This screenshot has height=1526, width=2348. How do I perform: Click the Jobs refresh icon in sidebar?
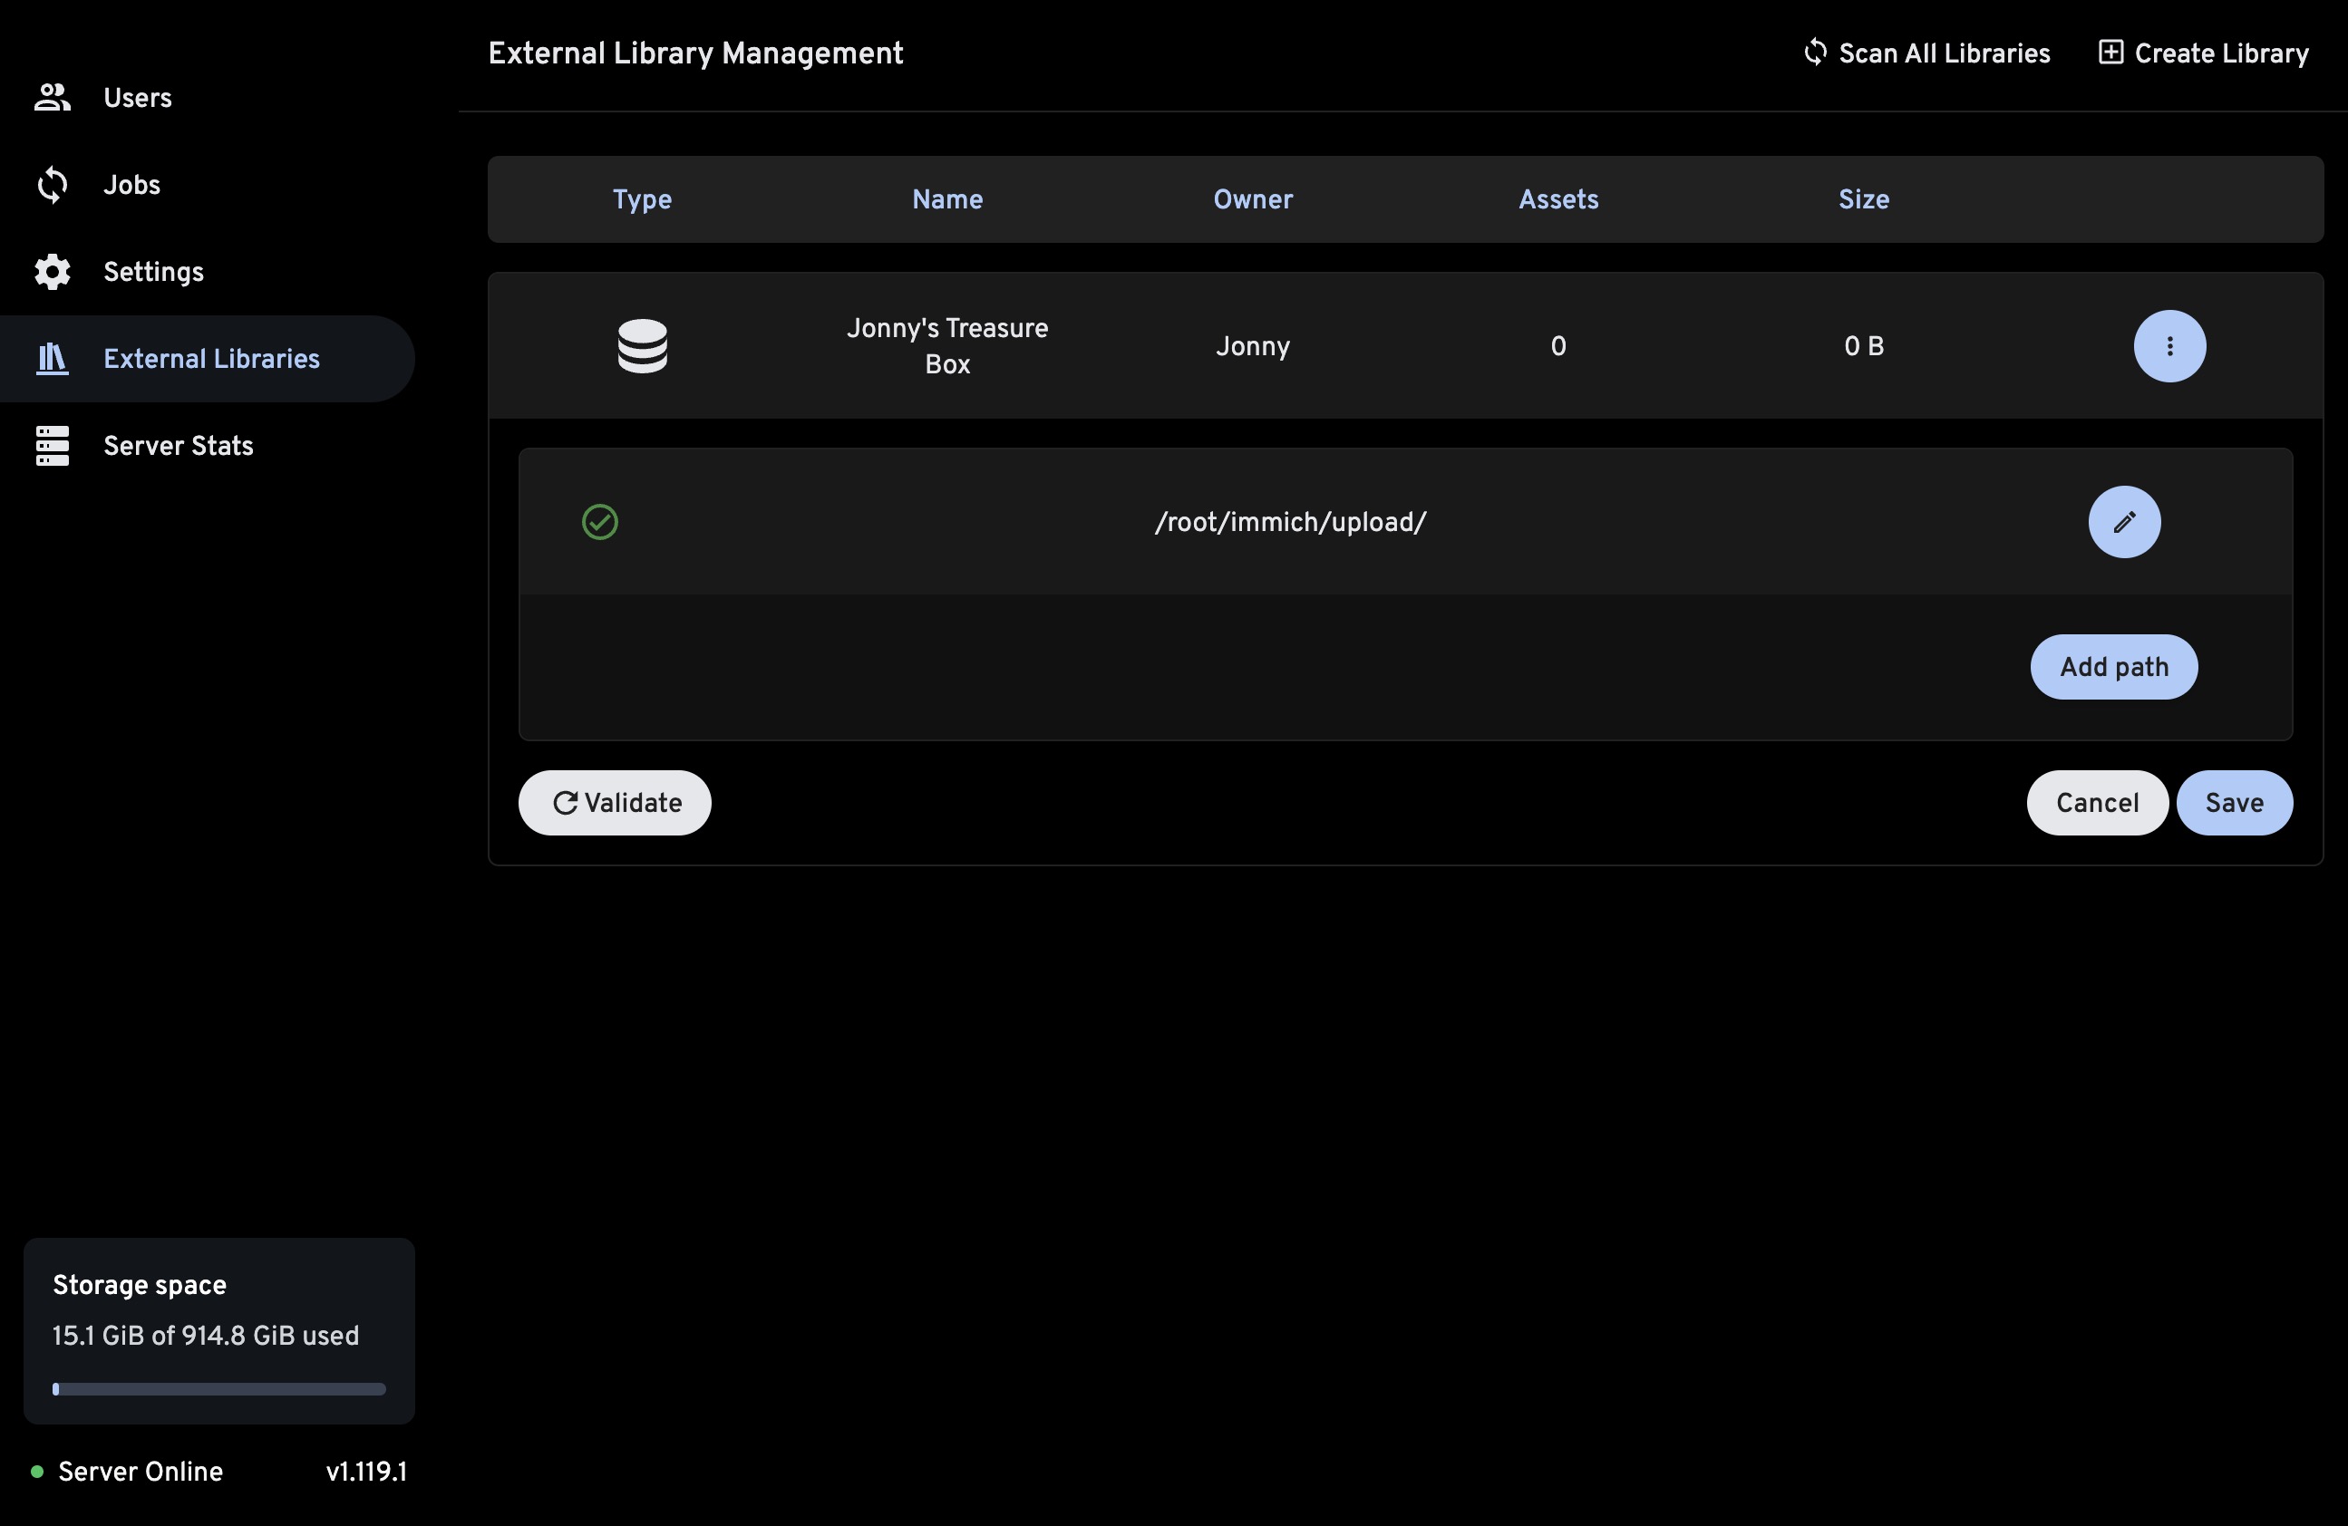52,185
